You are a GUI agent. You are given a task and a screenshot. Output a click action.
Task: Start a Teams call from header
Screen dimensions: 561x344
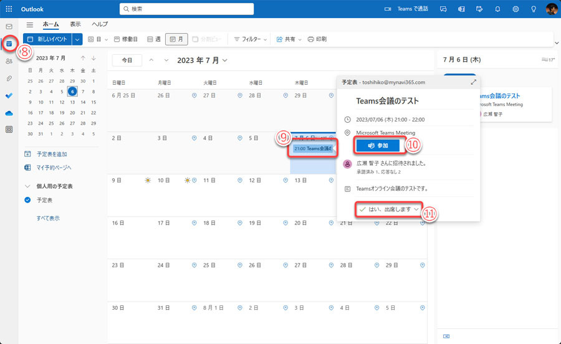pyautogui.click(x=406, y=9)
